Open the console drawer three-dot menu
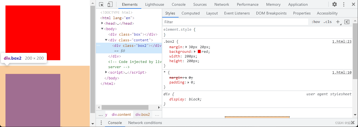358x127 pixels. tap(101, 123)
